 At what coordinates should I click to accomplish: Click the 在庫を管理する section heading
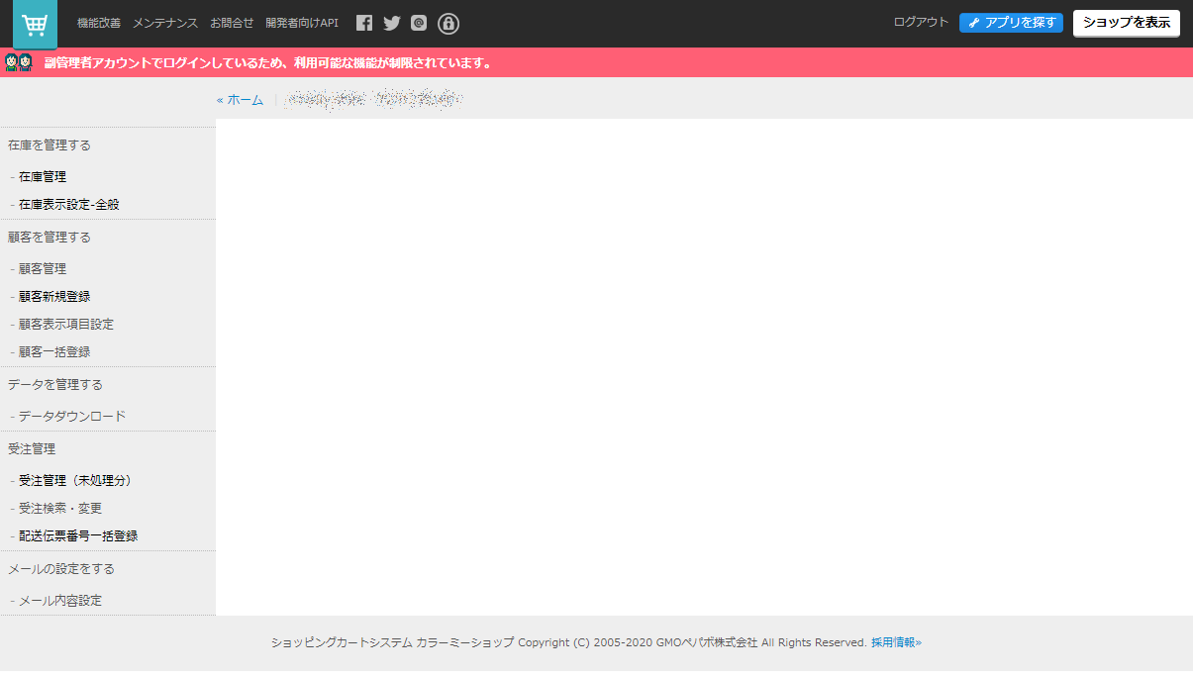tap(50, 145)
